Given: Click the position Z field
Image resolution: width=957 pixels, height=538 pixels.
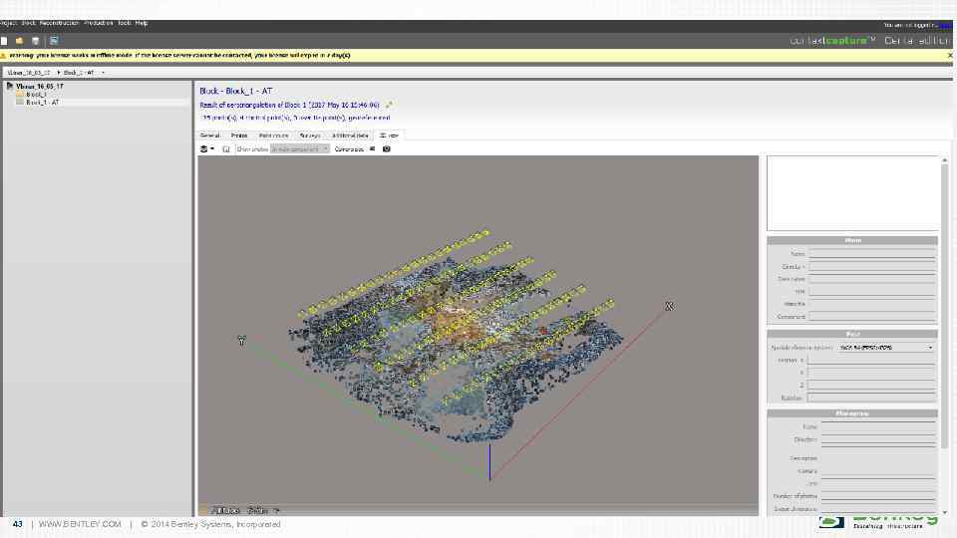Looking at the screenshot, I should (872, 386).
